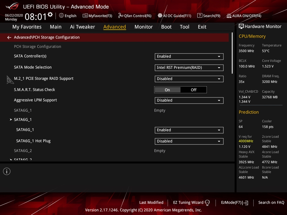Click the 08:01 clock display

(x=36, y=17)
